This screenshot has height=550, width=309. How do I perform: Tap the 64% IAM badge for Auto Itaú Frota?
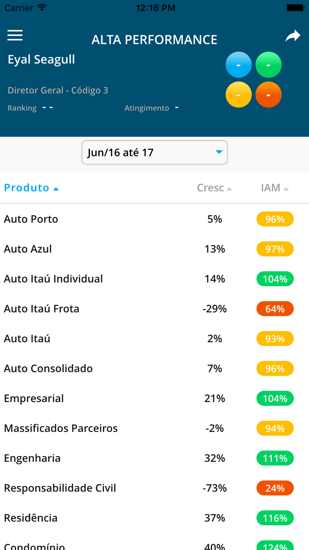click(275, 309)
